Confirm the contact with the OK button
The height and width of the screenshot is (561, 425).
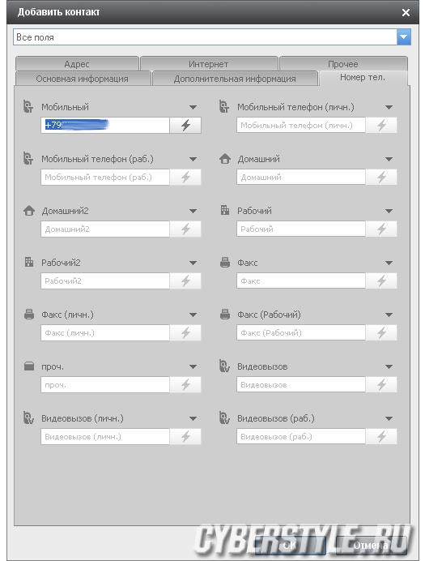290,545
